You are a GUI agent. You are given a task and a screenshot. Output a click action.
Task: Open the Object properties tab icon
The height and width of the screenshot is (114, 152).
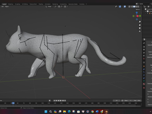[x=144, y=66]
